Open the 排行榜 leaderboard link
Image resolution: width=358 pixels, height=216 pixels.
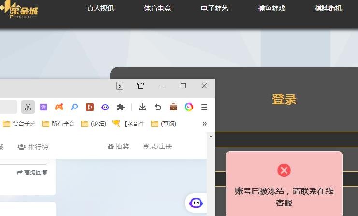33,147
